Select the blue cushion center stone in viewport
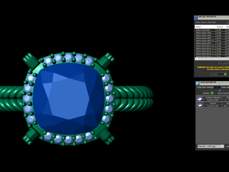Image resolution: width=229 pixels, height=172 pixels. point(69,99)
